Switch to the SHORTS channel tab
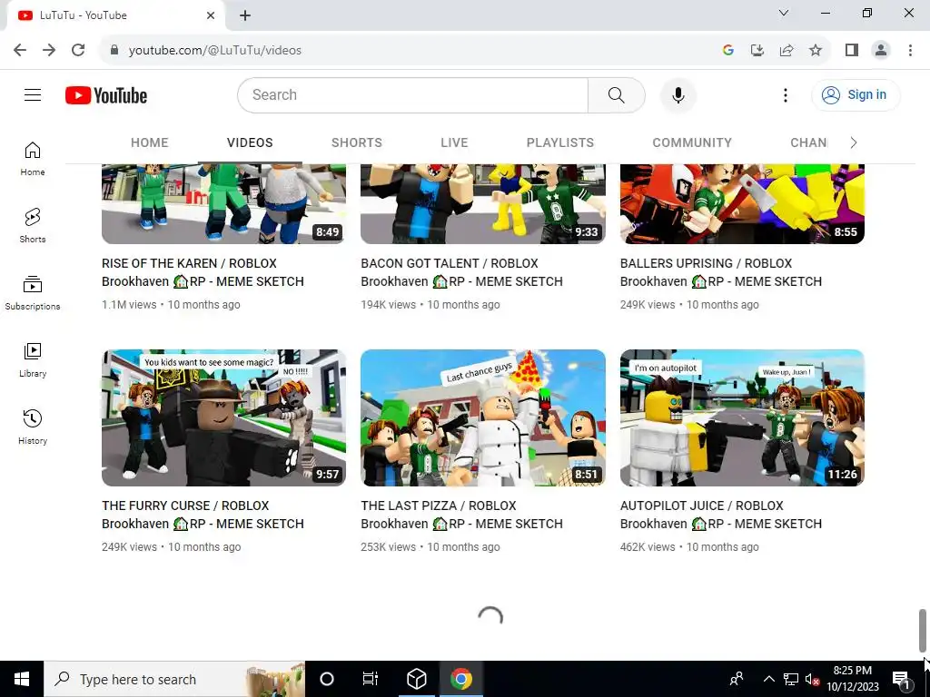 (356, 142)
